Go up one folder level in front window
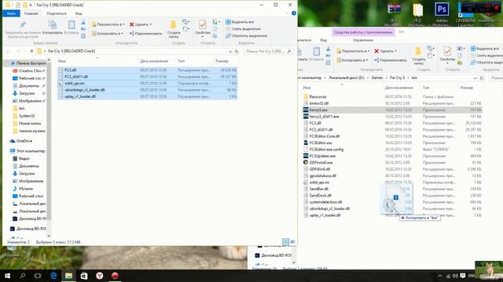503x282 pixels. [31, 51]
